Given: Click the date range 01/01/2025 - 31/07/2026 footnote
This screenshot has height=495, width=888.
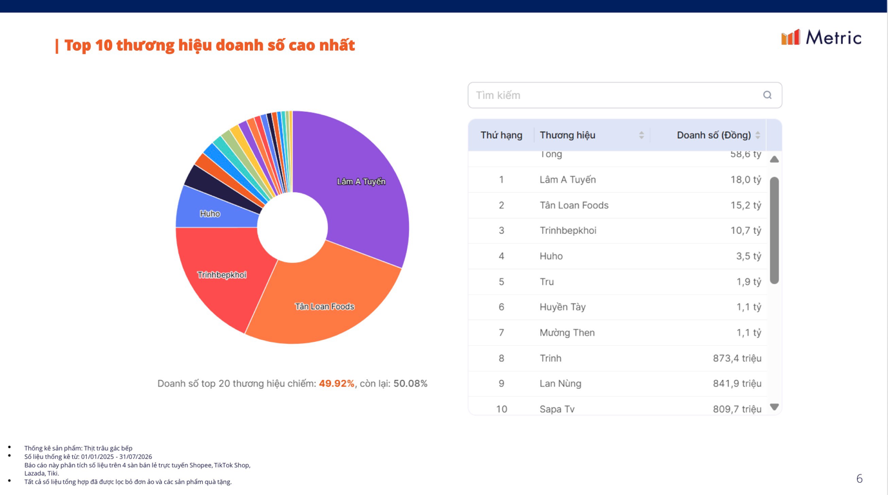Looking at the screenshot, I should (88, 456).
